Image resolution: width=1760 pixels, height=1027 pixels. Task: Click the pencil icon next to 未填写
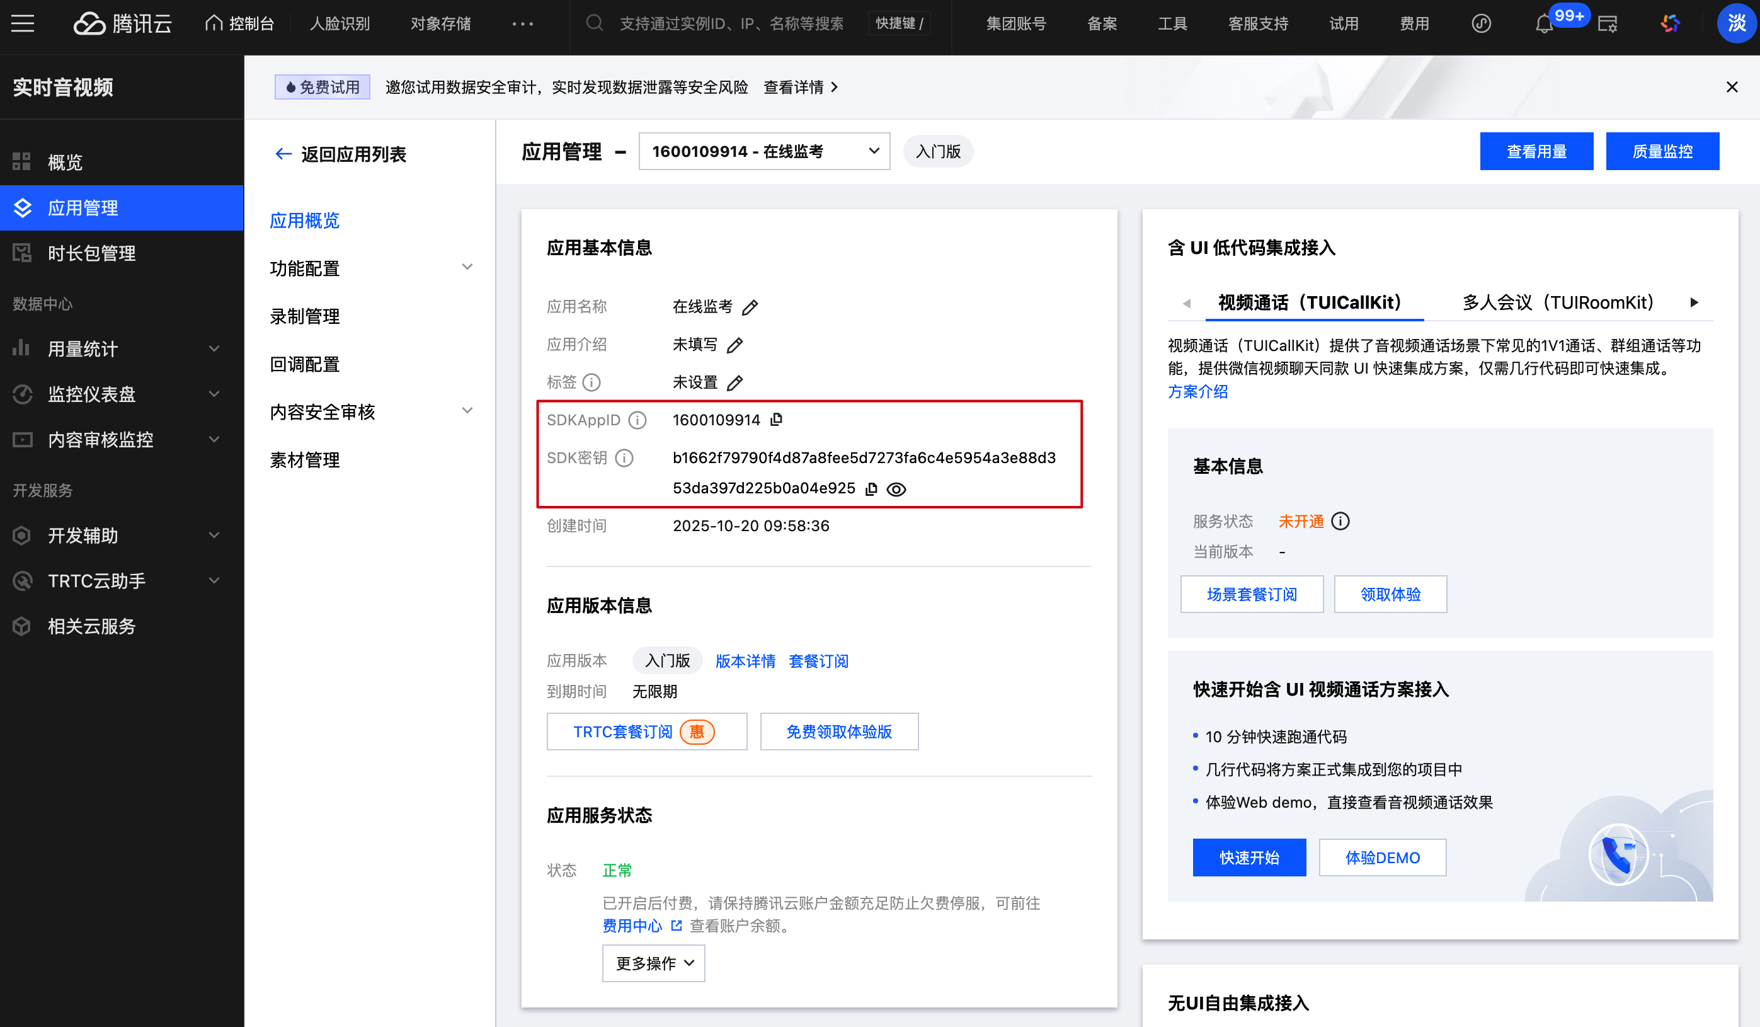coord(734,345)
